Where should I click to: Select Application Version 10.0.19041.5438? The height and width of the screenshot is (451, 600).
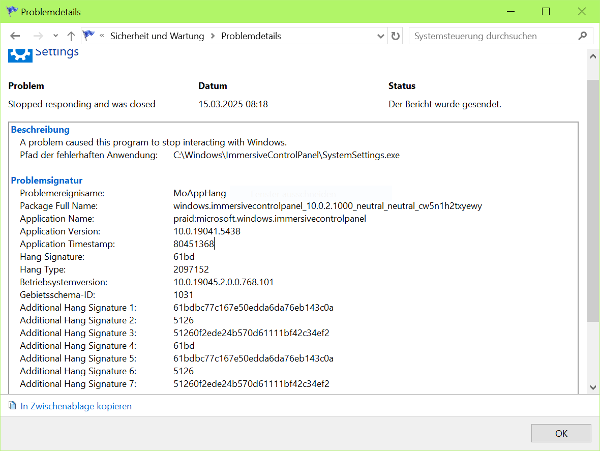tap(207, 231)
